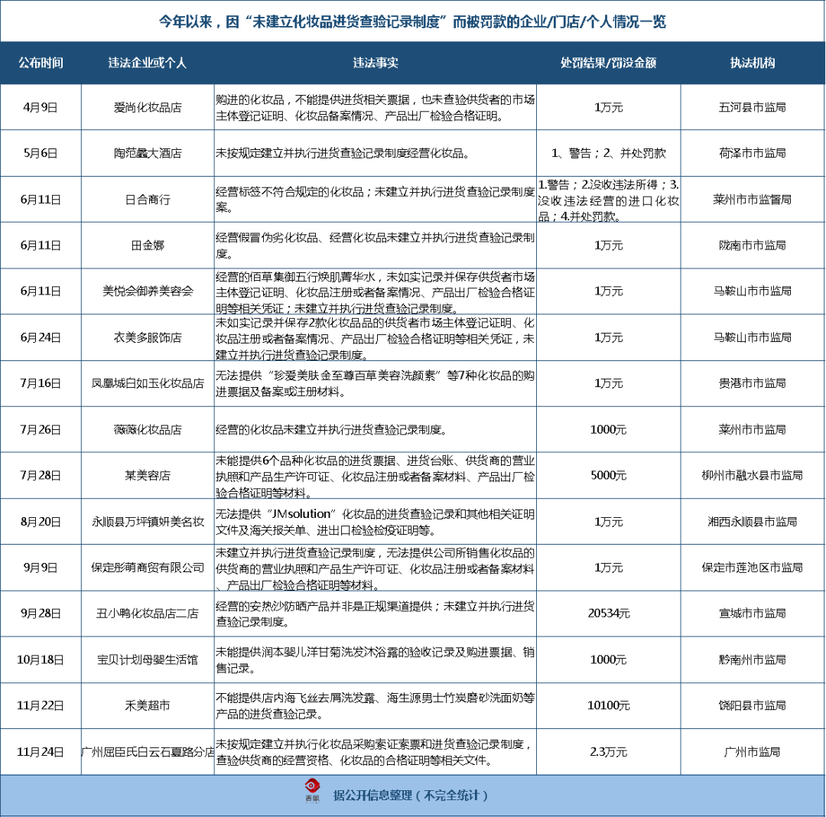Click the 11月22日 date cell
This screenshot has width=826, height=817.
coord(41,705)
